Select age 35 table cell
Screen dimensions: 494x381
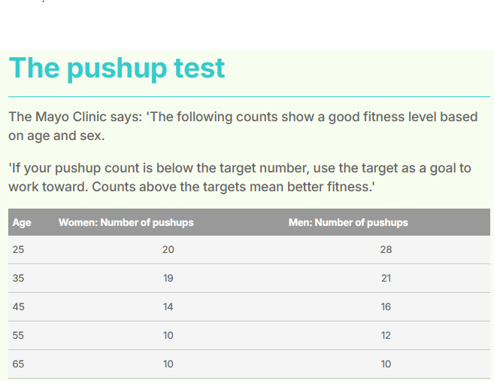point(18,278)
